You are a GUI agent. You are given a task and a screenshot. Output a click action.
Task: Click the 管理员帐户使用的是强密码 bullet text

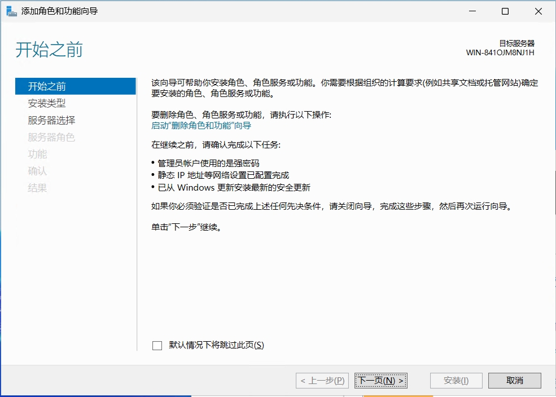coord(208,164)
